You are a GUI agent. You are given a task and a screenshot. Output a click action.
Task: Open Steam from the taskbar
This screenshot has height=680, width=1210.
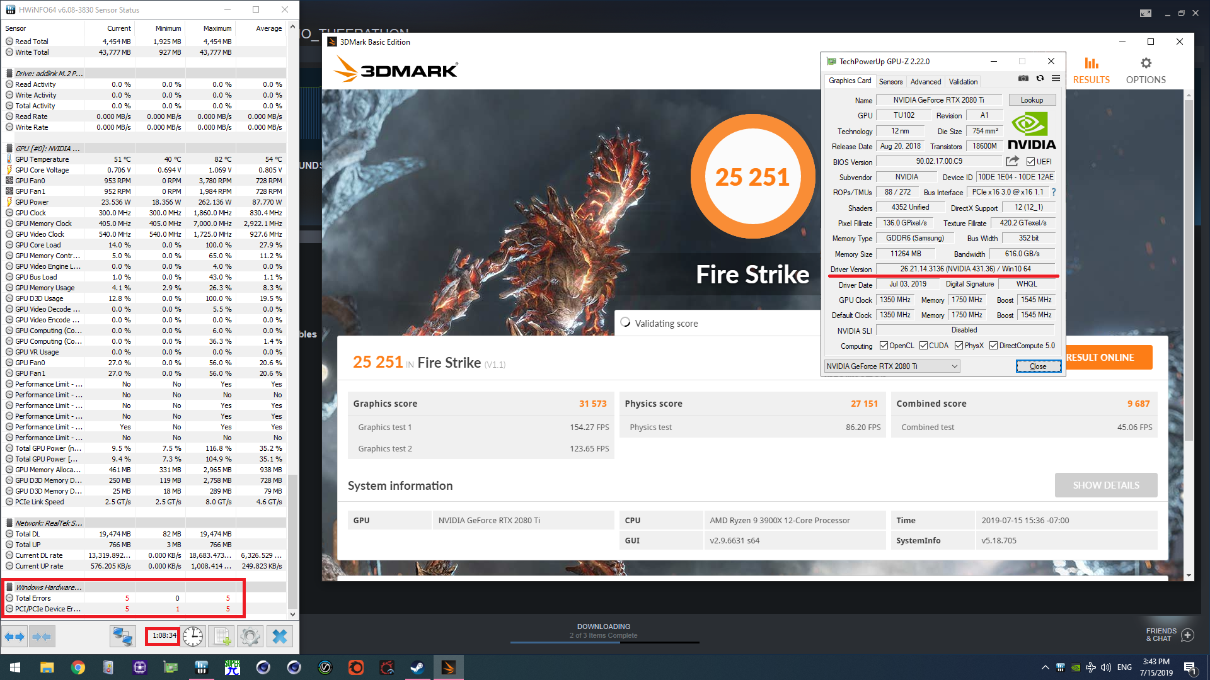(x=417, y=667)
